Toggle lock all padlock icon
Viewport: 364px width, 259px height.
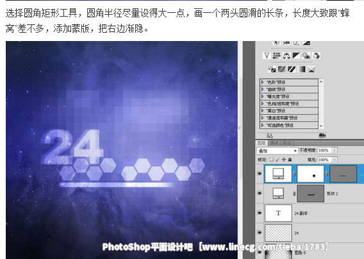pyautogui.click(x=290, y=160)
